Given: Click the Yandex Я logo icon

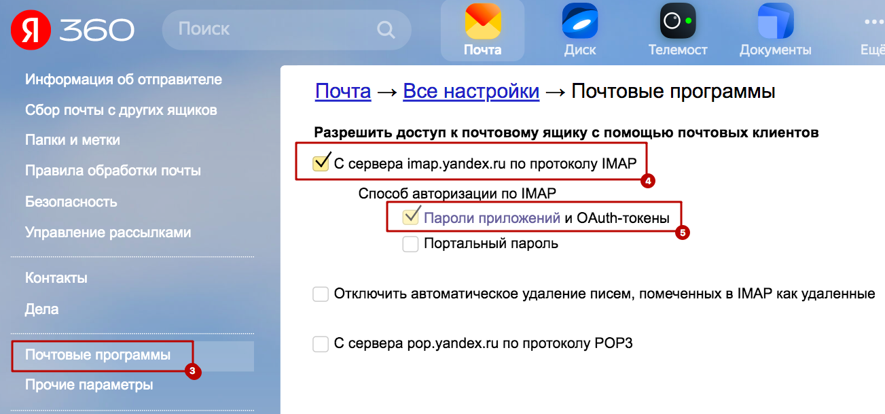Looking at the screenshot, I should (x=29, y=30).
